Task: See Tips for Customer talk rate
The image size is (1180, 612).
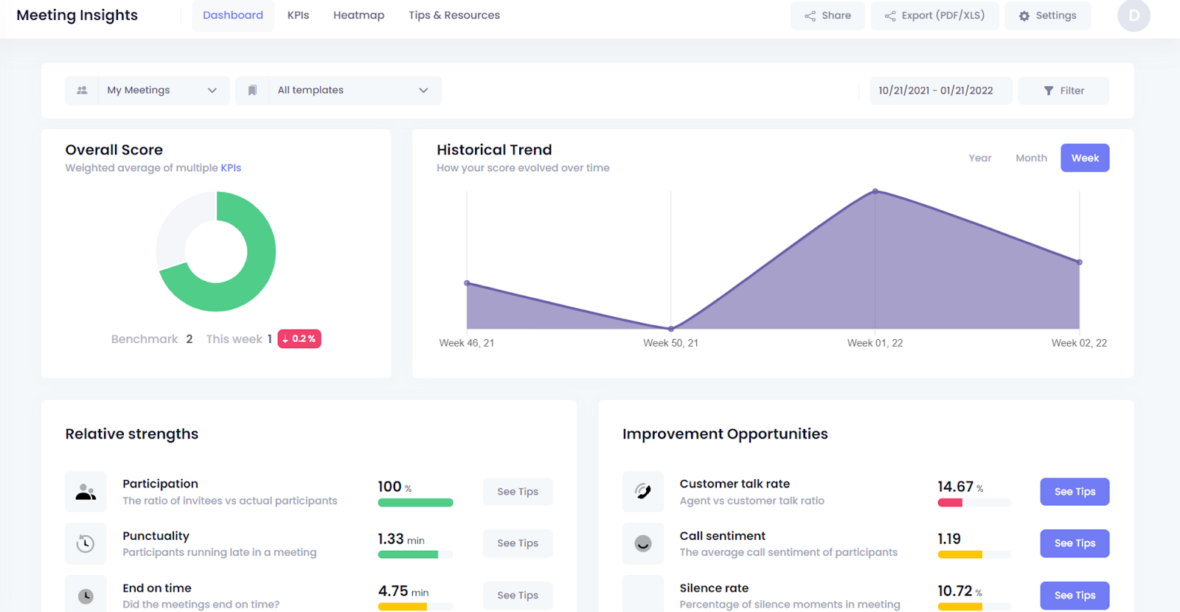Action: click(1074, 492)
